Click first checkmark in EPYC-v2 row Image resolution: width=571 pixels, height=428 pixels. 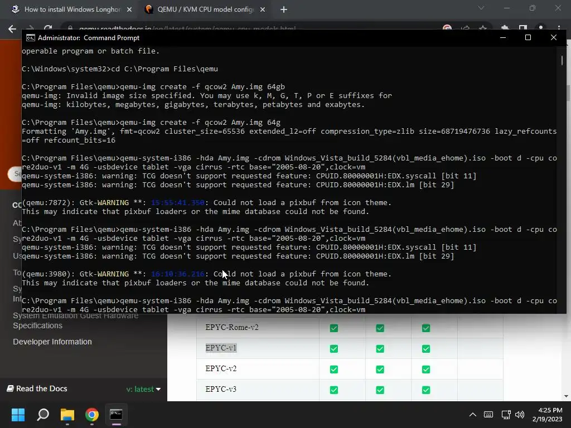333,369
